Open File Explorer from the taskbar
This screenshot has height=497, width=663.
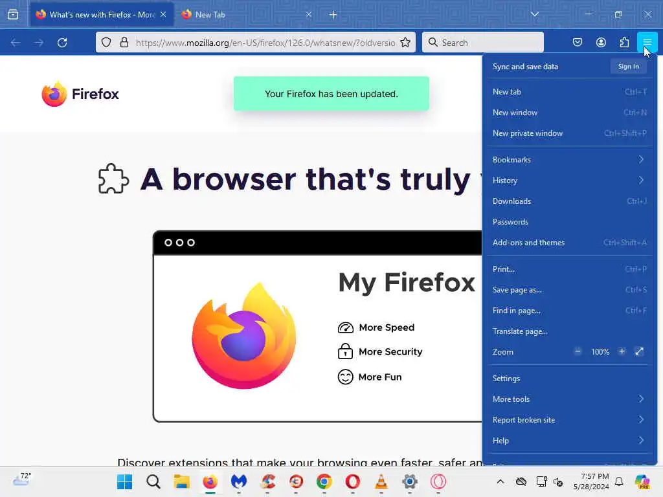point(182,481)
